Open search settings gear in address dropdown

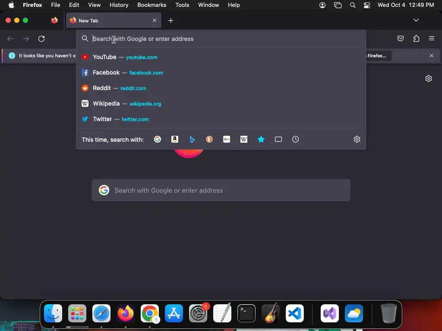point(357,139)
